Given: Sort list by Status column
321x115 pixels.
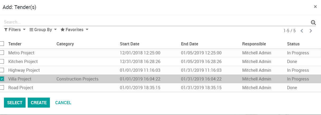Looking at the screenshot, I should click(293, 44).
